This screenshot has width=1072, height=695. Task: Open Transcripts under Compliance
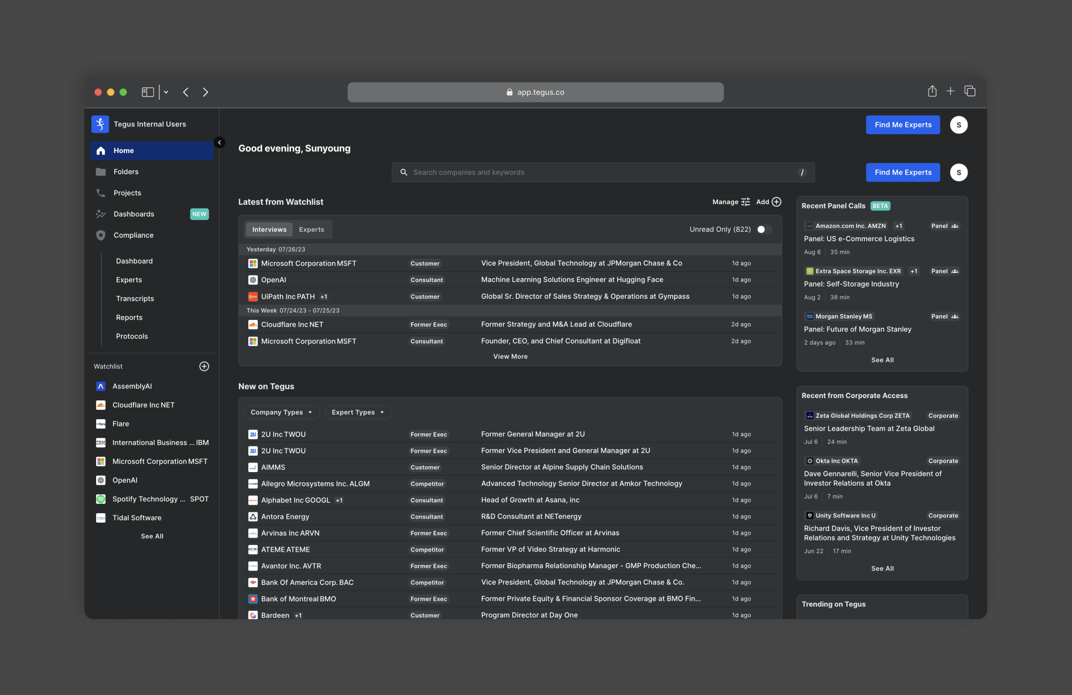[x=135, y=299]
